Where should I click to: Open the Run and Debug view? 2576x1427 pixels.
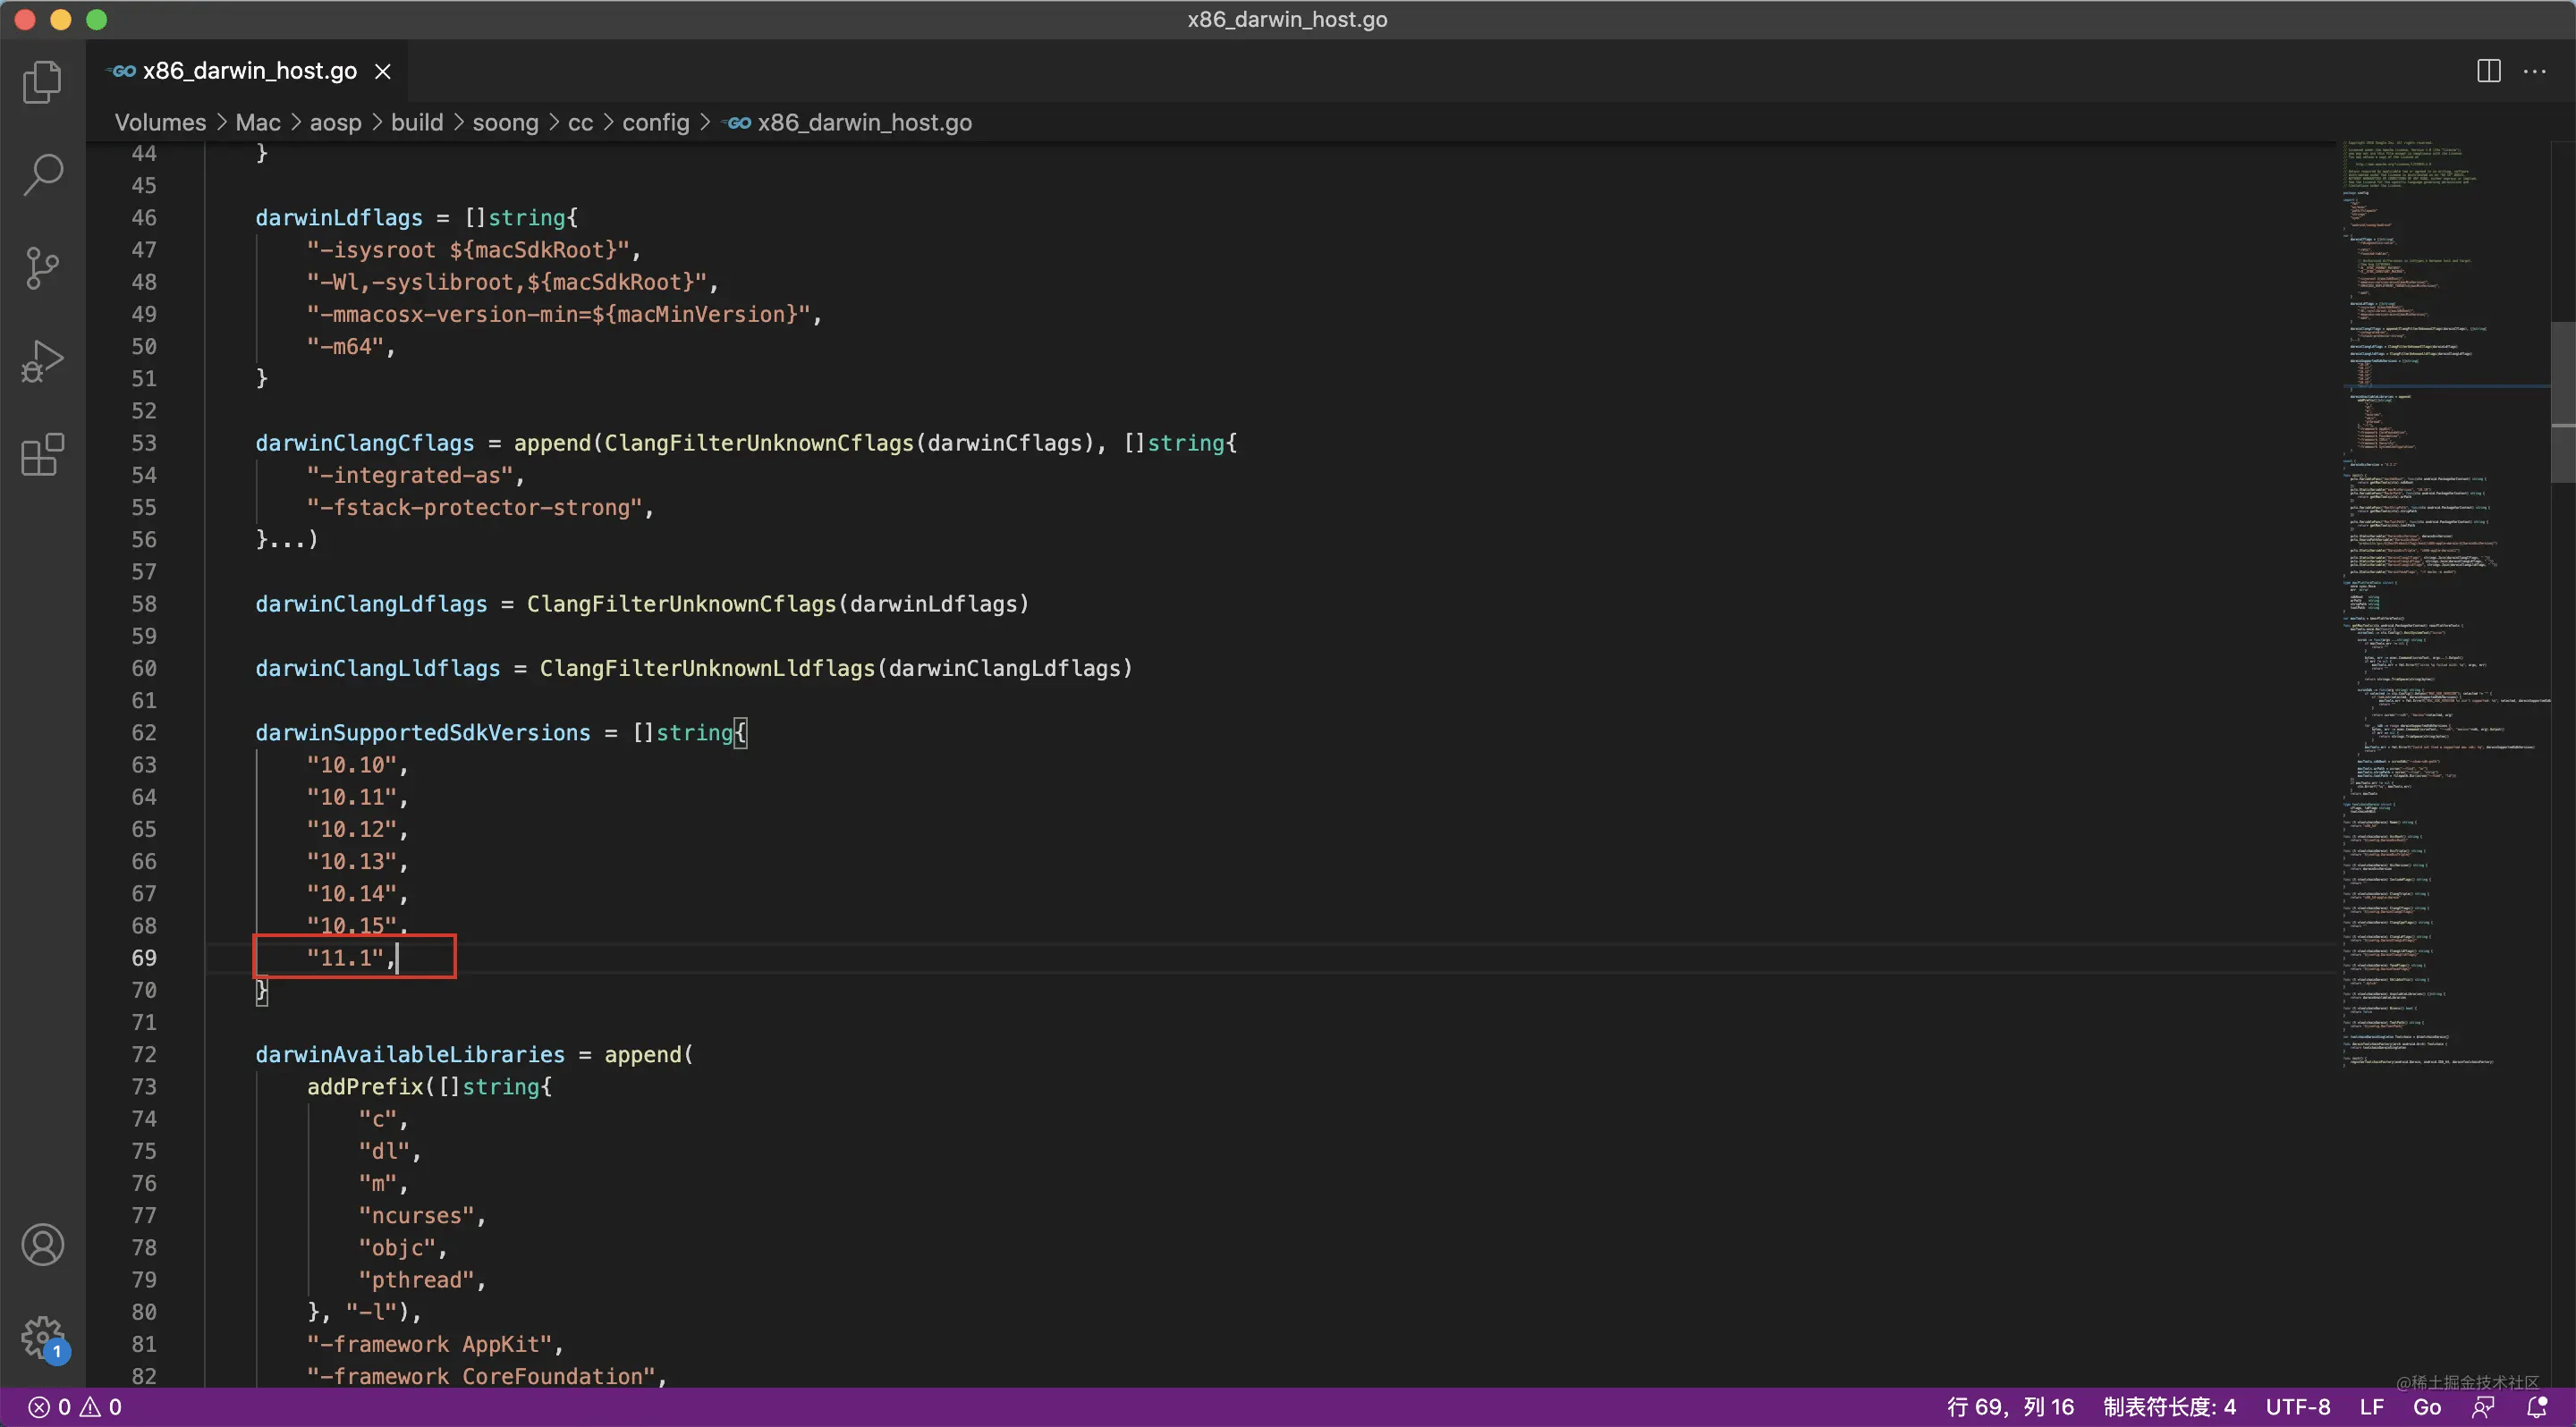(x=42, y=360)
